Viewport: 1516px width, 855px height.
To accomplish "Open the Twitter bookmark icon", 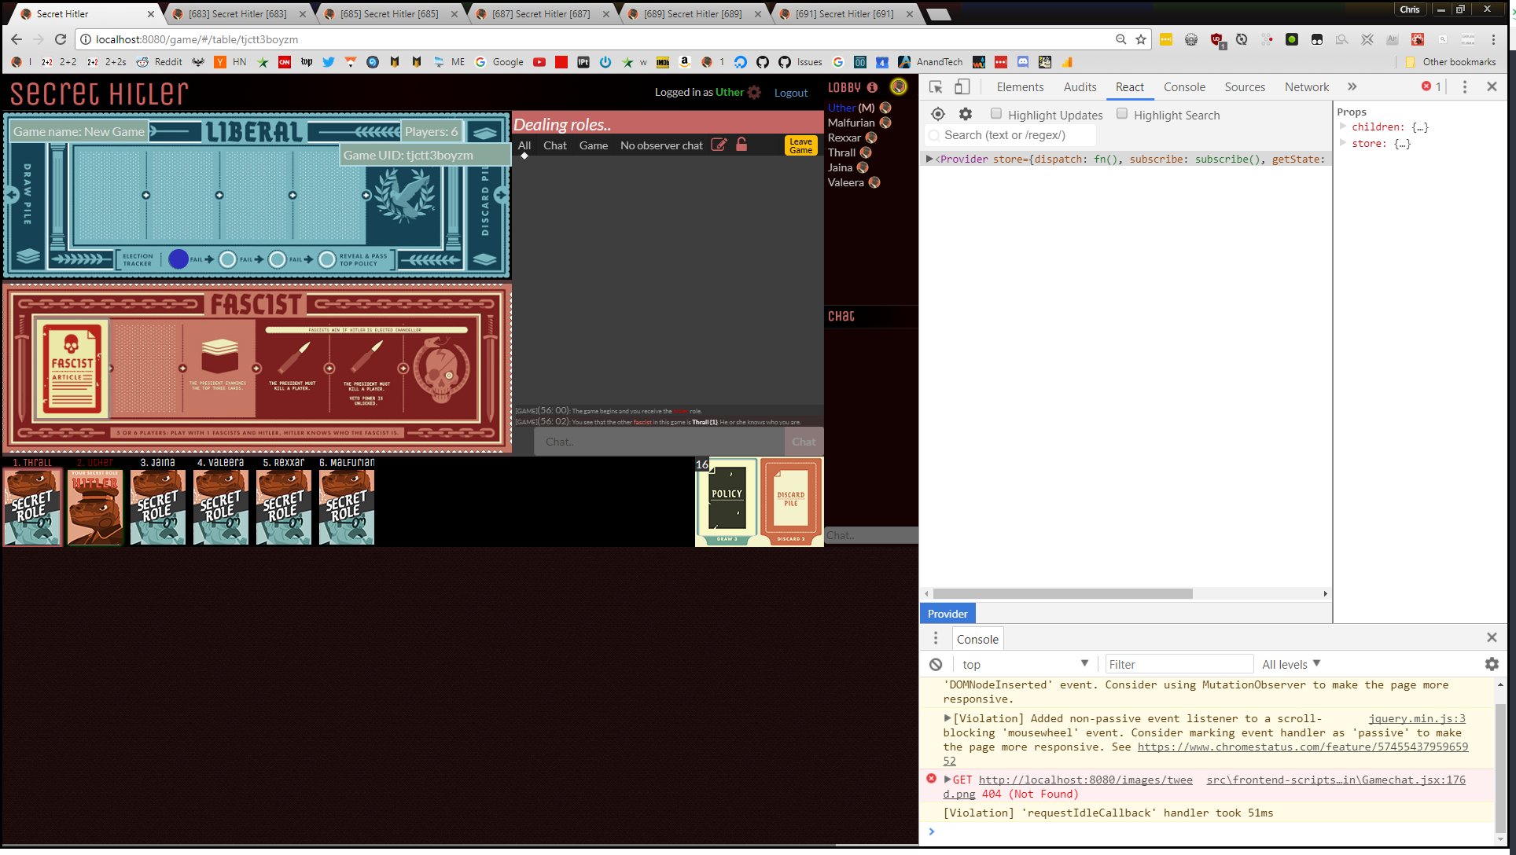I will pos(329,62).
